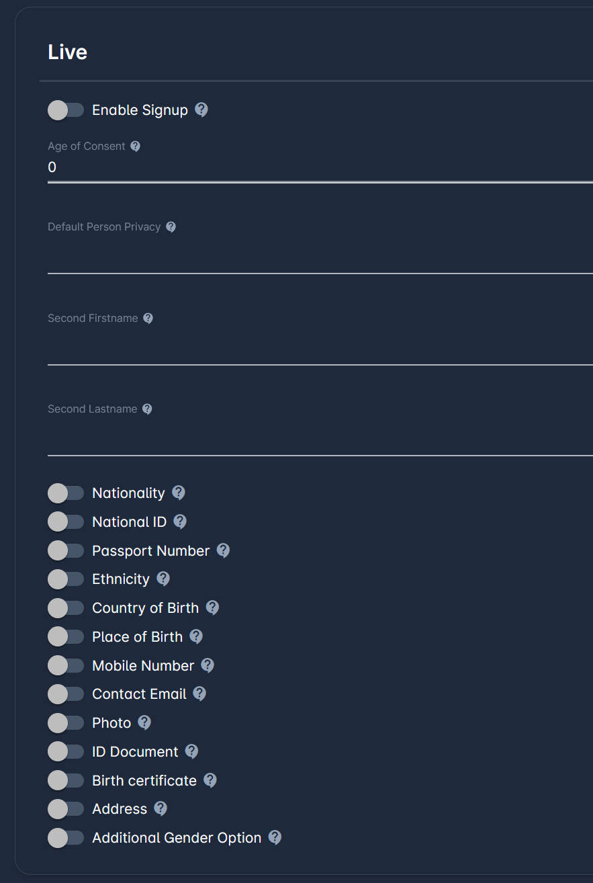The width and height of the screenshot is (593, 883).
Task: Toggle the Address switch
Action: (65, 809)
